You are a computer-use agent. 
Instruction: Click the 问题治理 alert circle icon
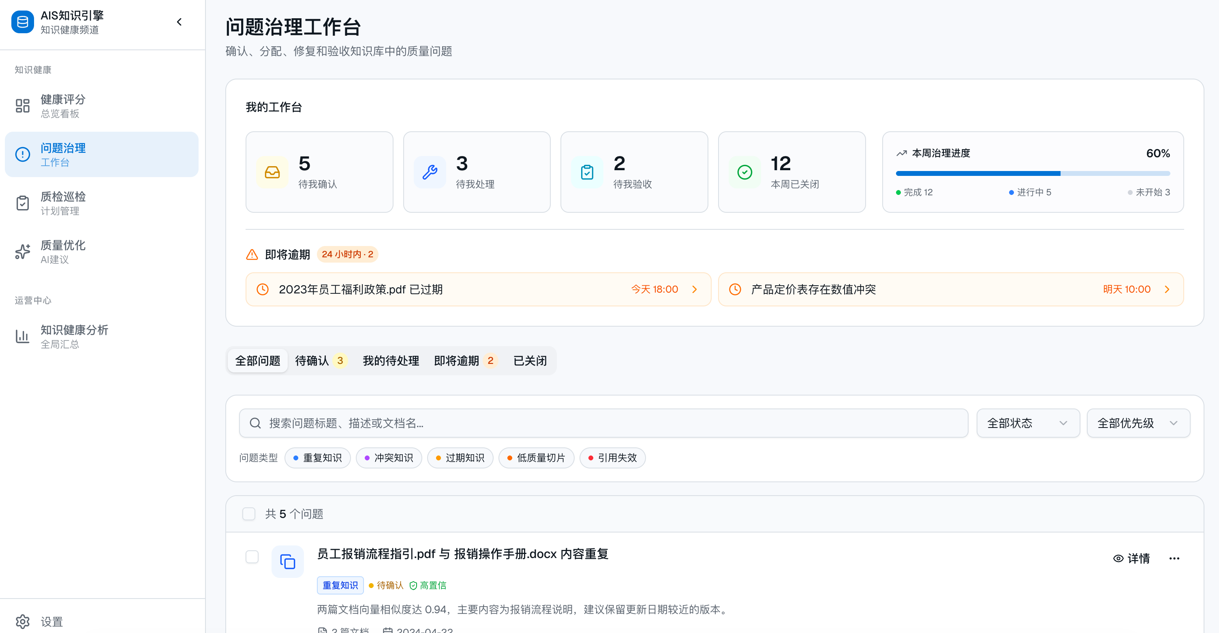pos(22,155)
